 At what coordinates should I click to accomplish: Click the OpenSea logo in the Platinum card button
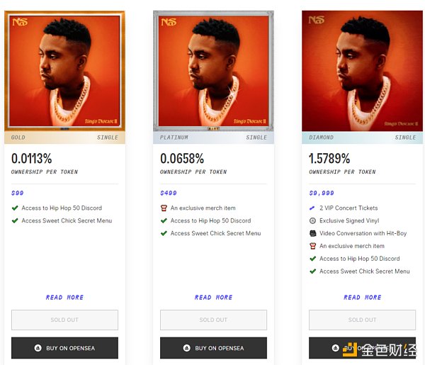[186, 348]
